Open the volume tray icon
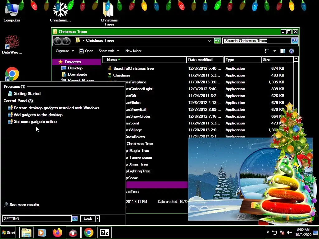This screenshot has height=239, width=319. (289, 232)
